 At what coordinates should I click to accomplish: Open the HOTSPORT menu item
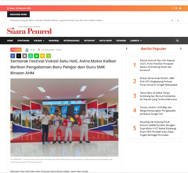(x=90, y=41)
